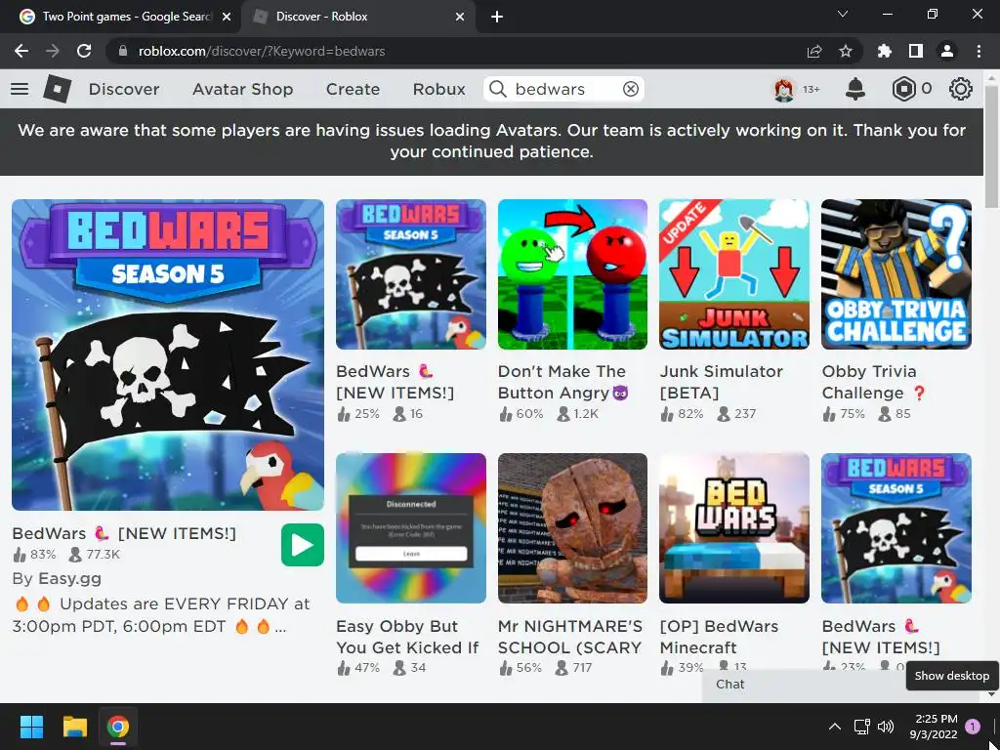Open Mr NIGHTMARE'S SCHOOL thumbnail
1000x750 pixels.
pyautogui.click(x=572, y=528)
